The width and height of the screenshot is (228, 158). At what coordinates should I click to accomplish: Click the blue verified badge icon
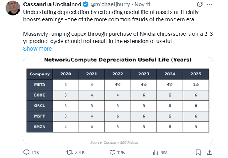pyautogui.click(x=86, y=4)
